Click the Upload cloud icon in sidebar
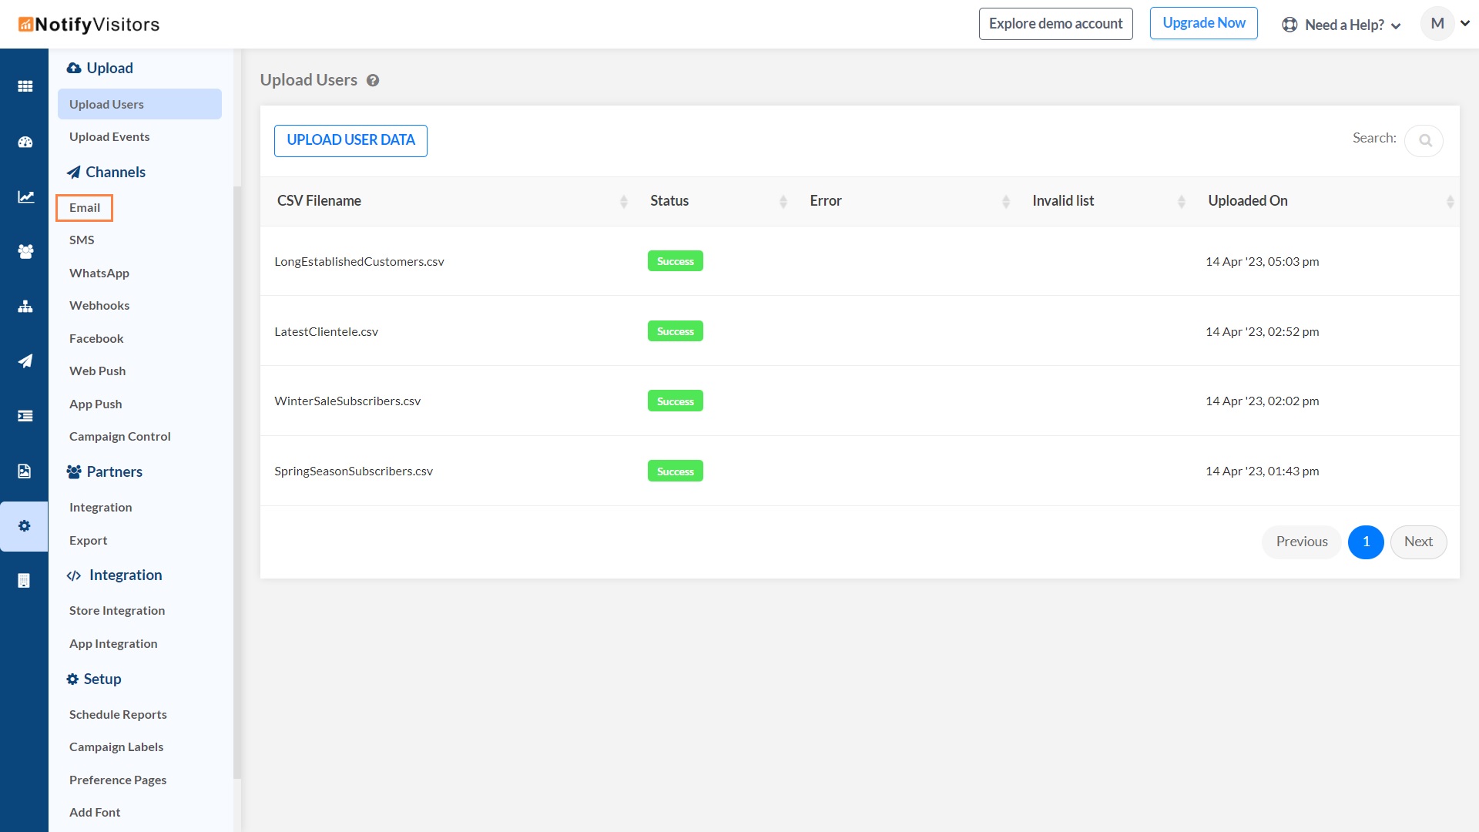The width and height of the screenshot is (1479, 832). [74, 69]
